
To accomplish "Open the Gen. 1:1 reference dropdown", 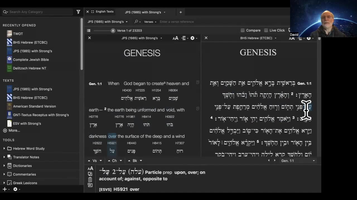I will coord(298,161).
